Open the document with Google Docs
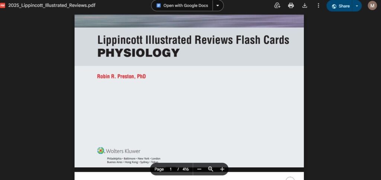Image resolution: width=381 pixels, height=180 pixels. coord(182,5)
